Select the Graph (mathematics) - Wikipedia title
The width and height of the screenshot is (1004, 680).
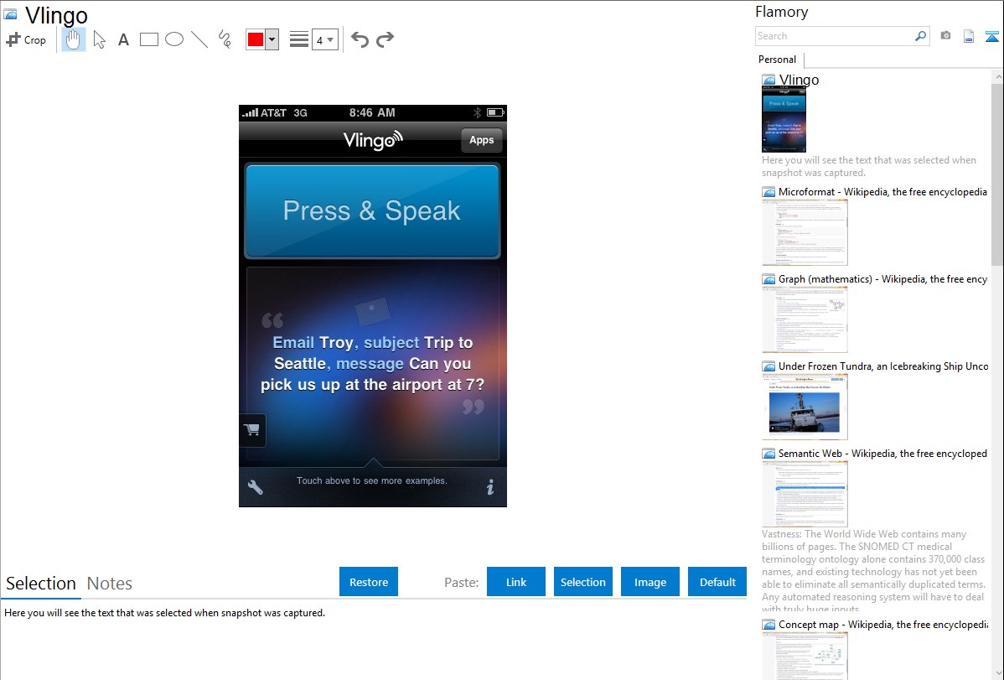[x=883, y=279]
